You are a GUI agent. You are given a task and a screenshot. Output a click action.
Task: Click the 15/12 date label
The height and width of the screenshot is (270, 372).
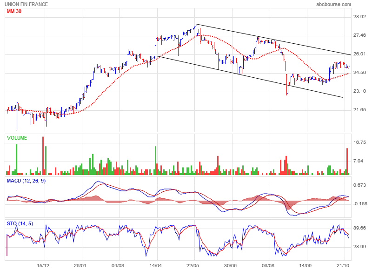pyautogui.click(x=43, y=265)
